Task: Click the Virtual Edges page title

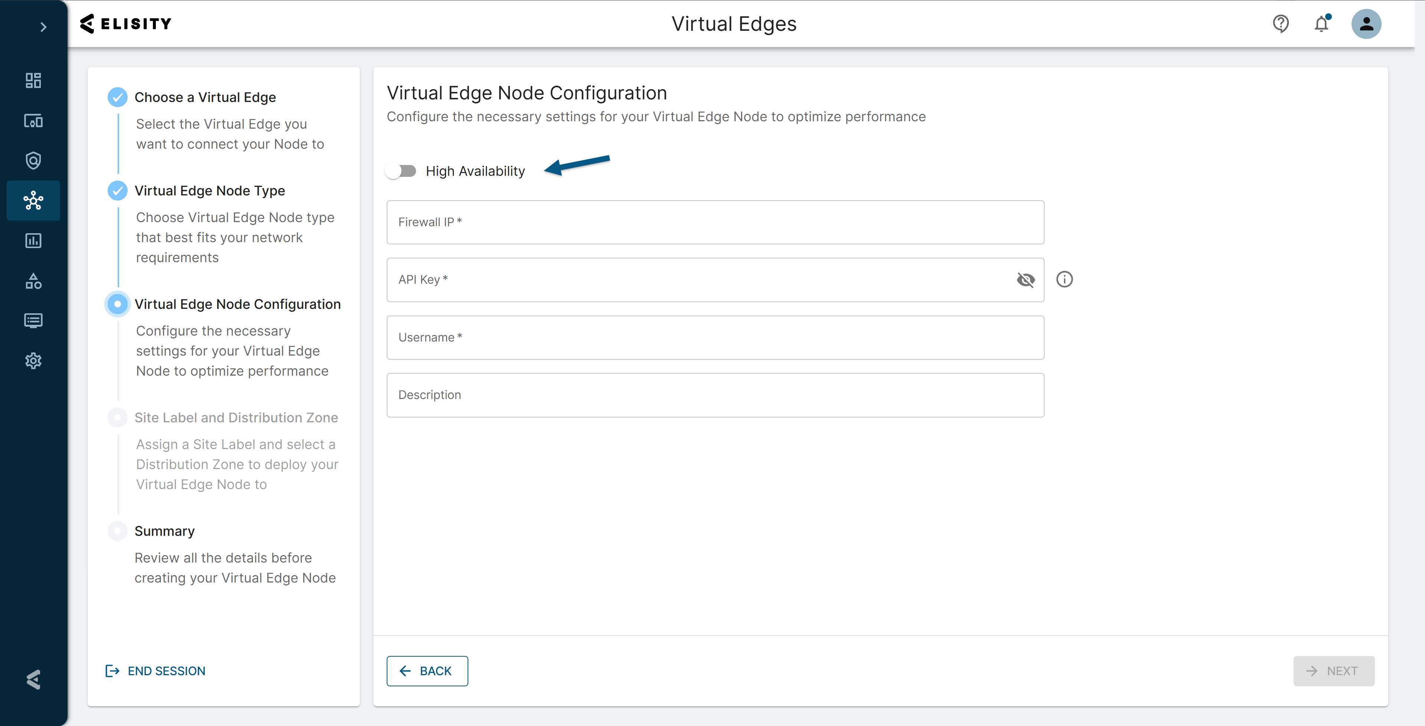Action: pyautogui.click(x=734, y=24)
